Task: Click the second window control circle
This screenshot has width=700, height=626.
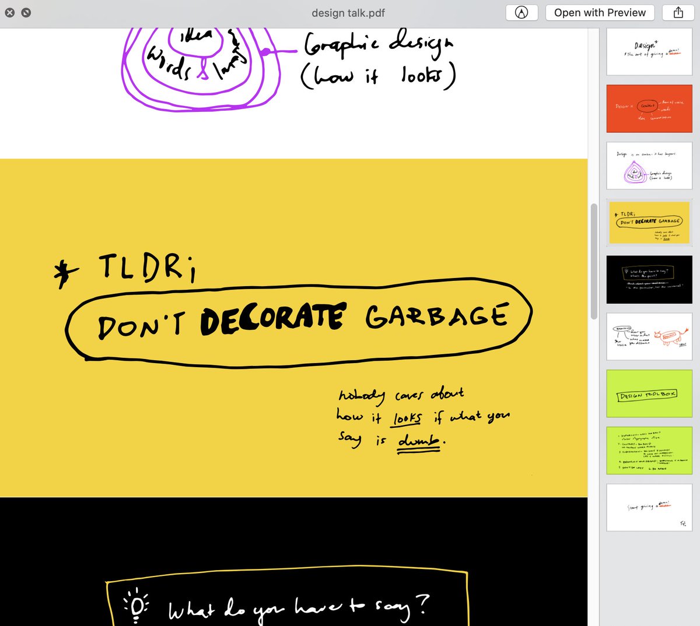Action: pyautogui.click(x=25, y=12)
